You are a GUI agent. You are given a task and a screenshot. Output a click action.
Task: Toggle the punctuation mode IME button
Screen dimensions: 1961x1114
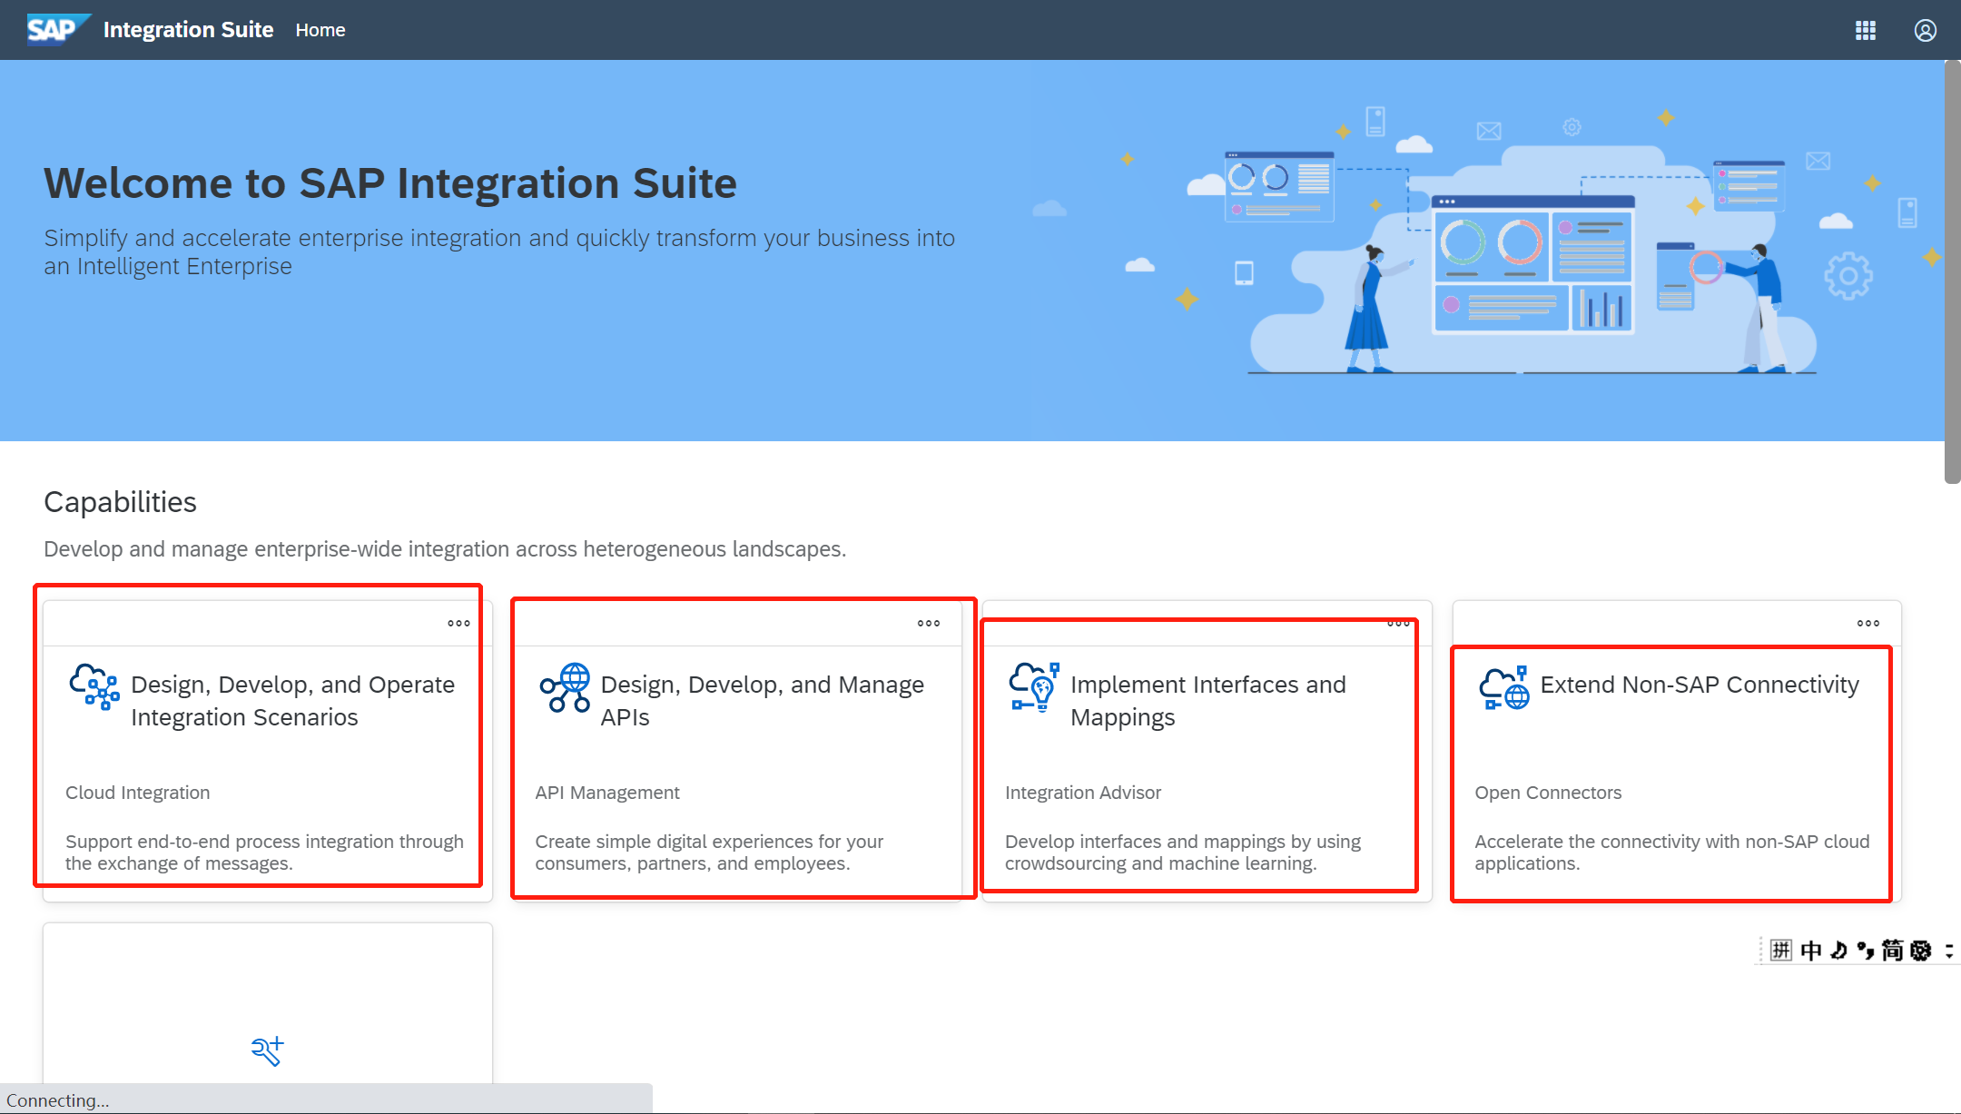click(1866, 950)
